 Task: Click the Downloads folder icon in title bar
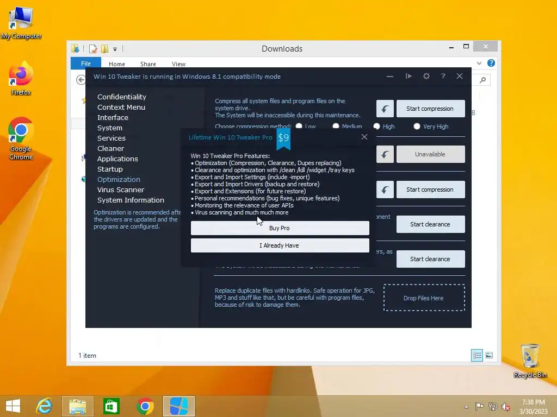[75, 48]
